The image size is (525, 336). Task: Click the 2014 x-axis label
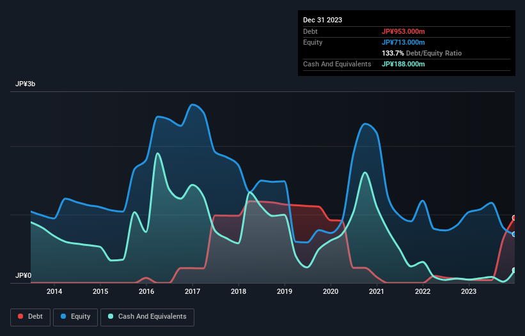point(54,291)
